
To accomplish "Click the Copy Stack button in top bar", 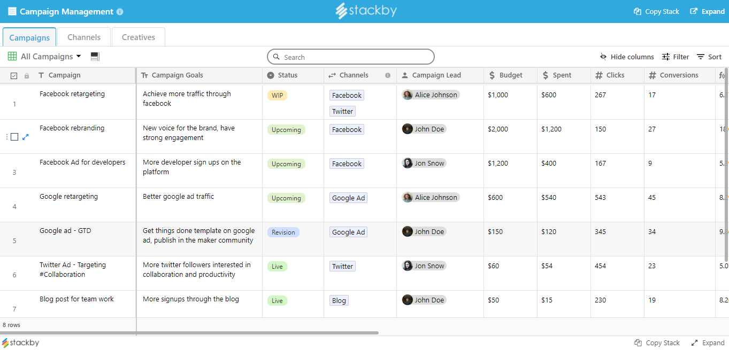I will 656,12.
